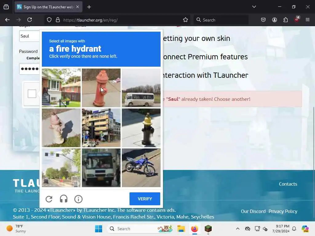The image size is (315, 236).
Task: Open the notification bell icon
Action: coord(294,229)
